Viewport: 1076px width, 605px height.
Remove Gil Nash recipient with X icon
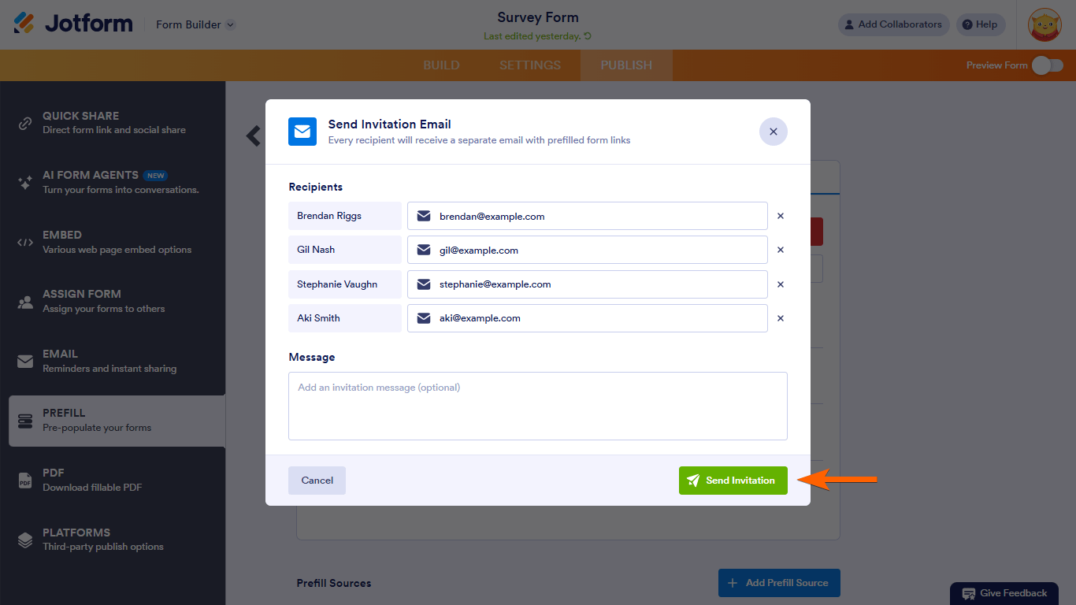[x=781, y=250]
